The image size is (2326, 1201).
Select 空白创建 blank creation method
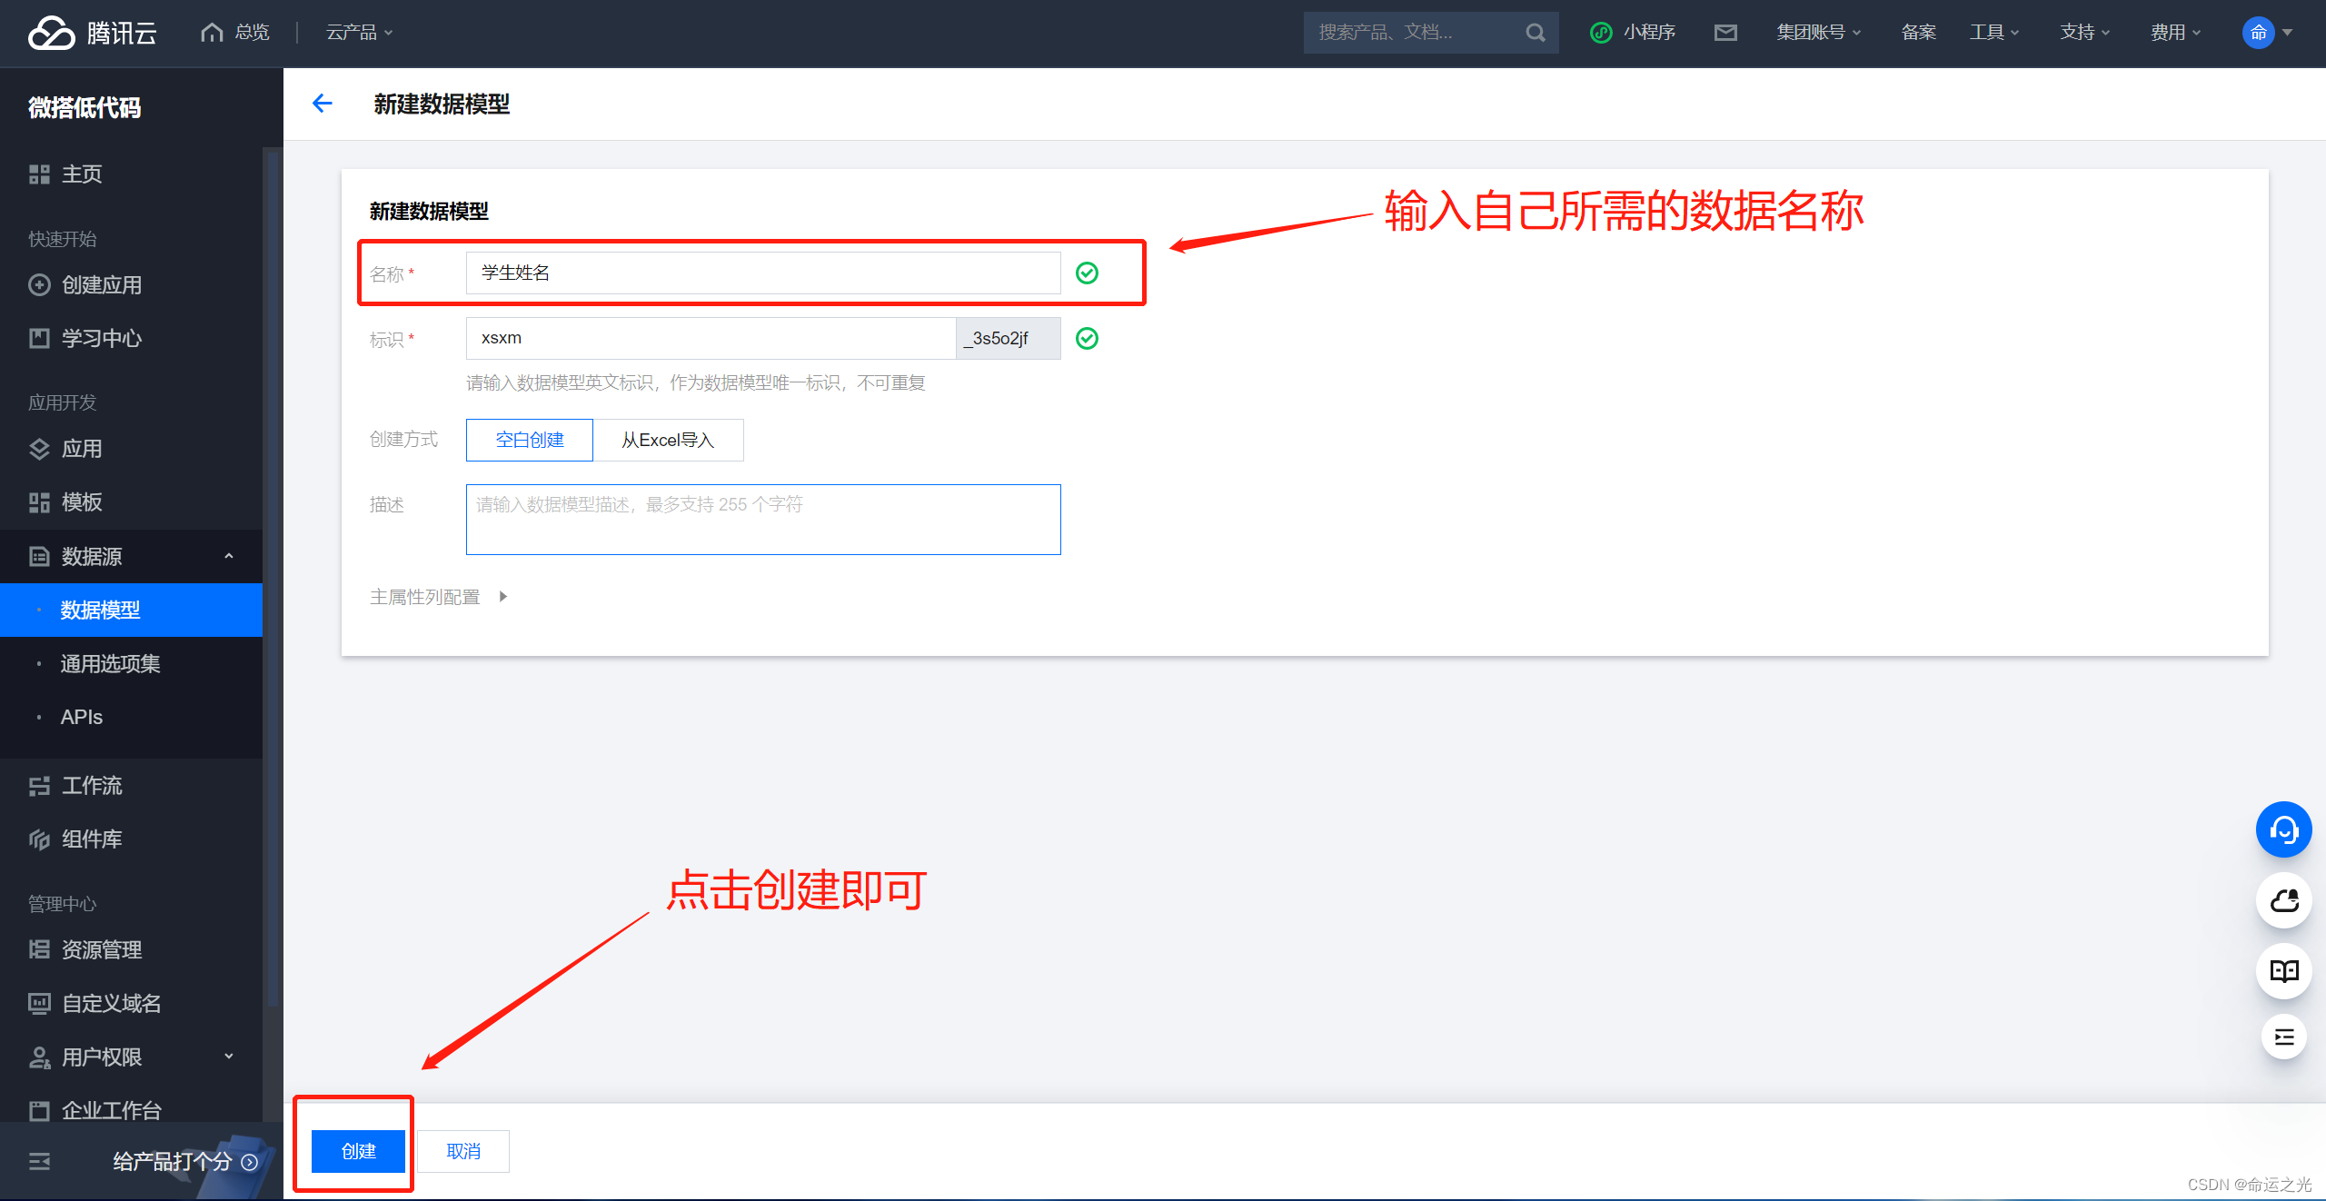[528, 440]
